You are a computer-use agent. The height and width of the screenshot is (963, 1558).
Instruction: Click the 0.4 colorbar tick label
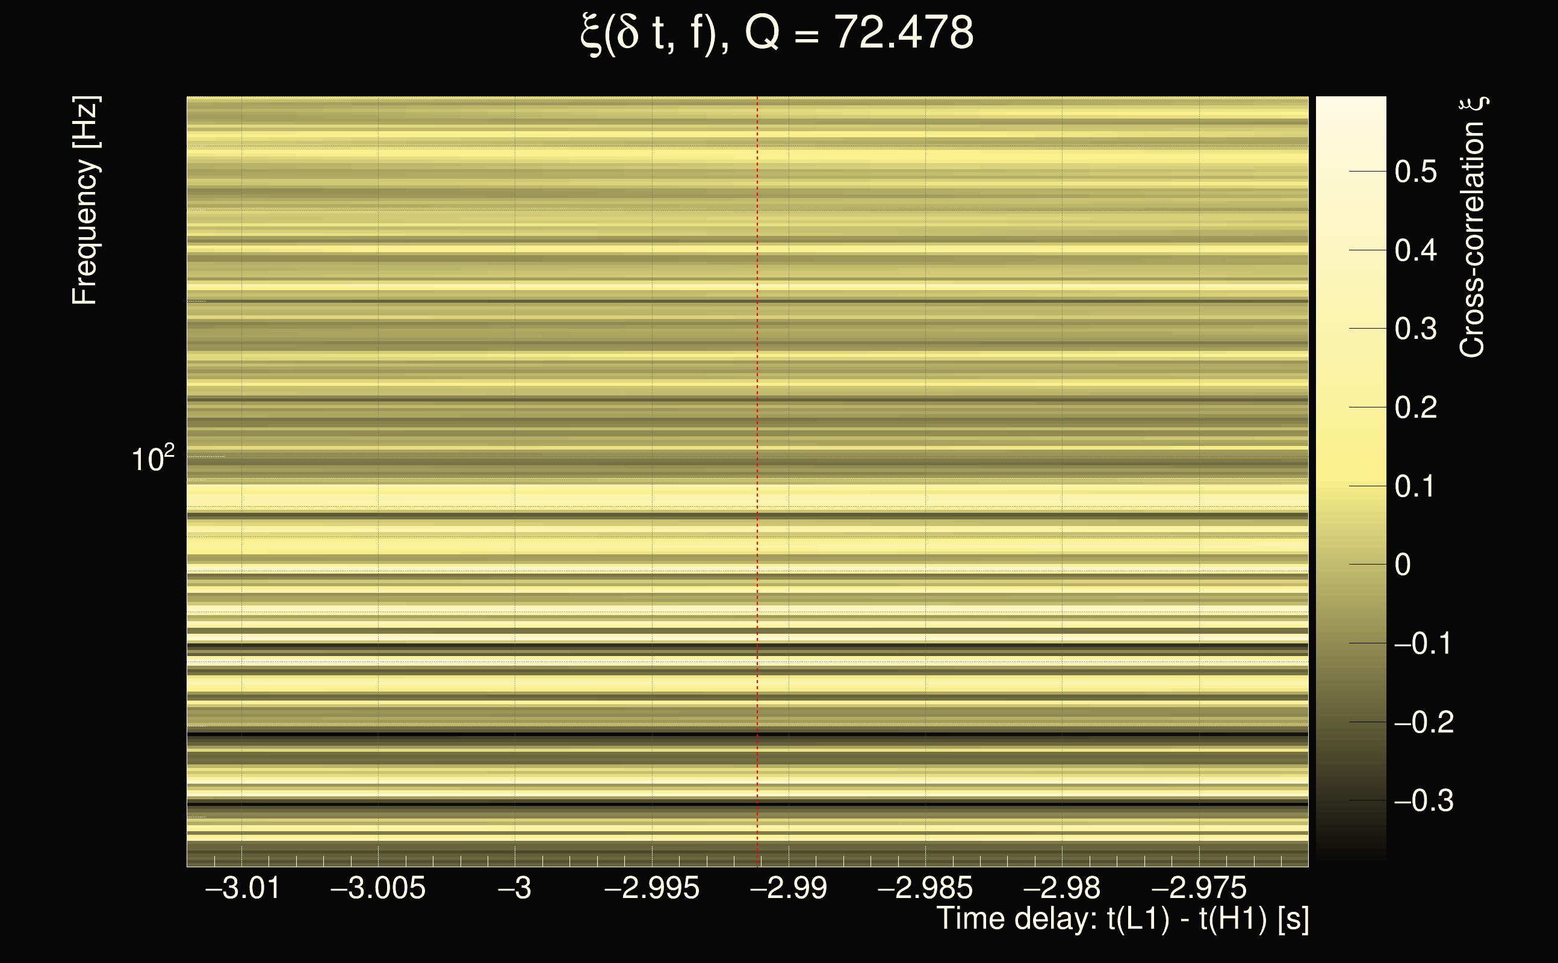click(1415, 250)
